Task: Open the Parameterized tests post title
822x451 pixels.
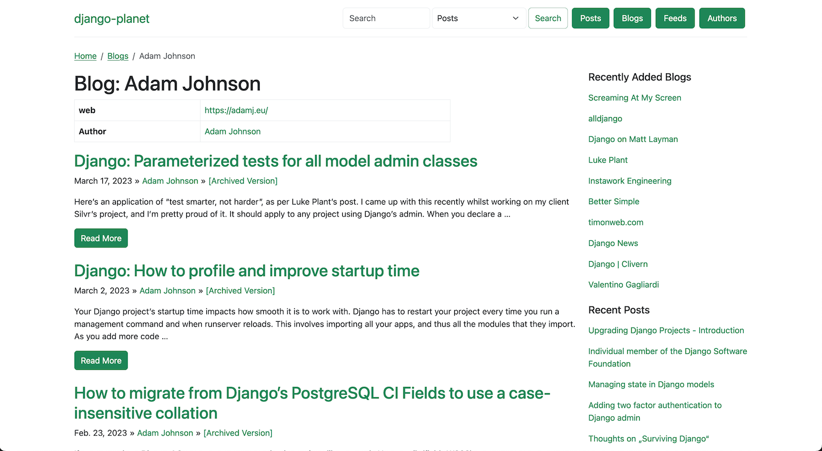Action: [276, 161]
